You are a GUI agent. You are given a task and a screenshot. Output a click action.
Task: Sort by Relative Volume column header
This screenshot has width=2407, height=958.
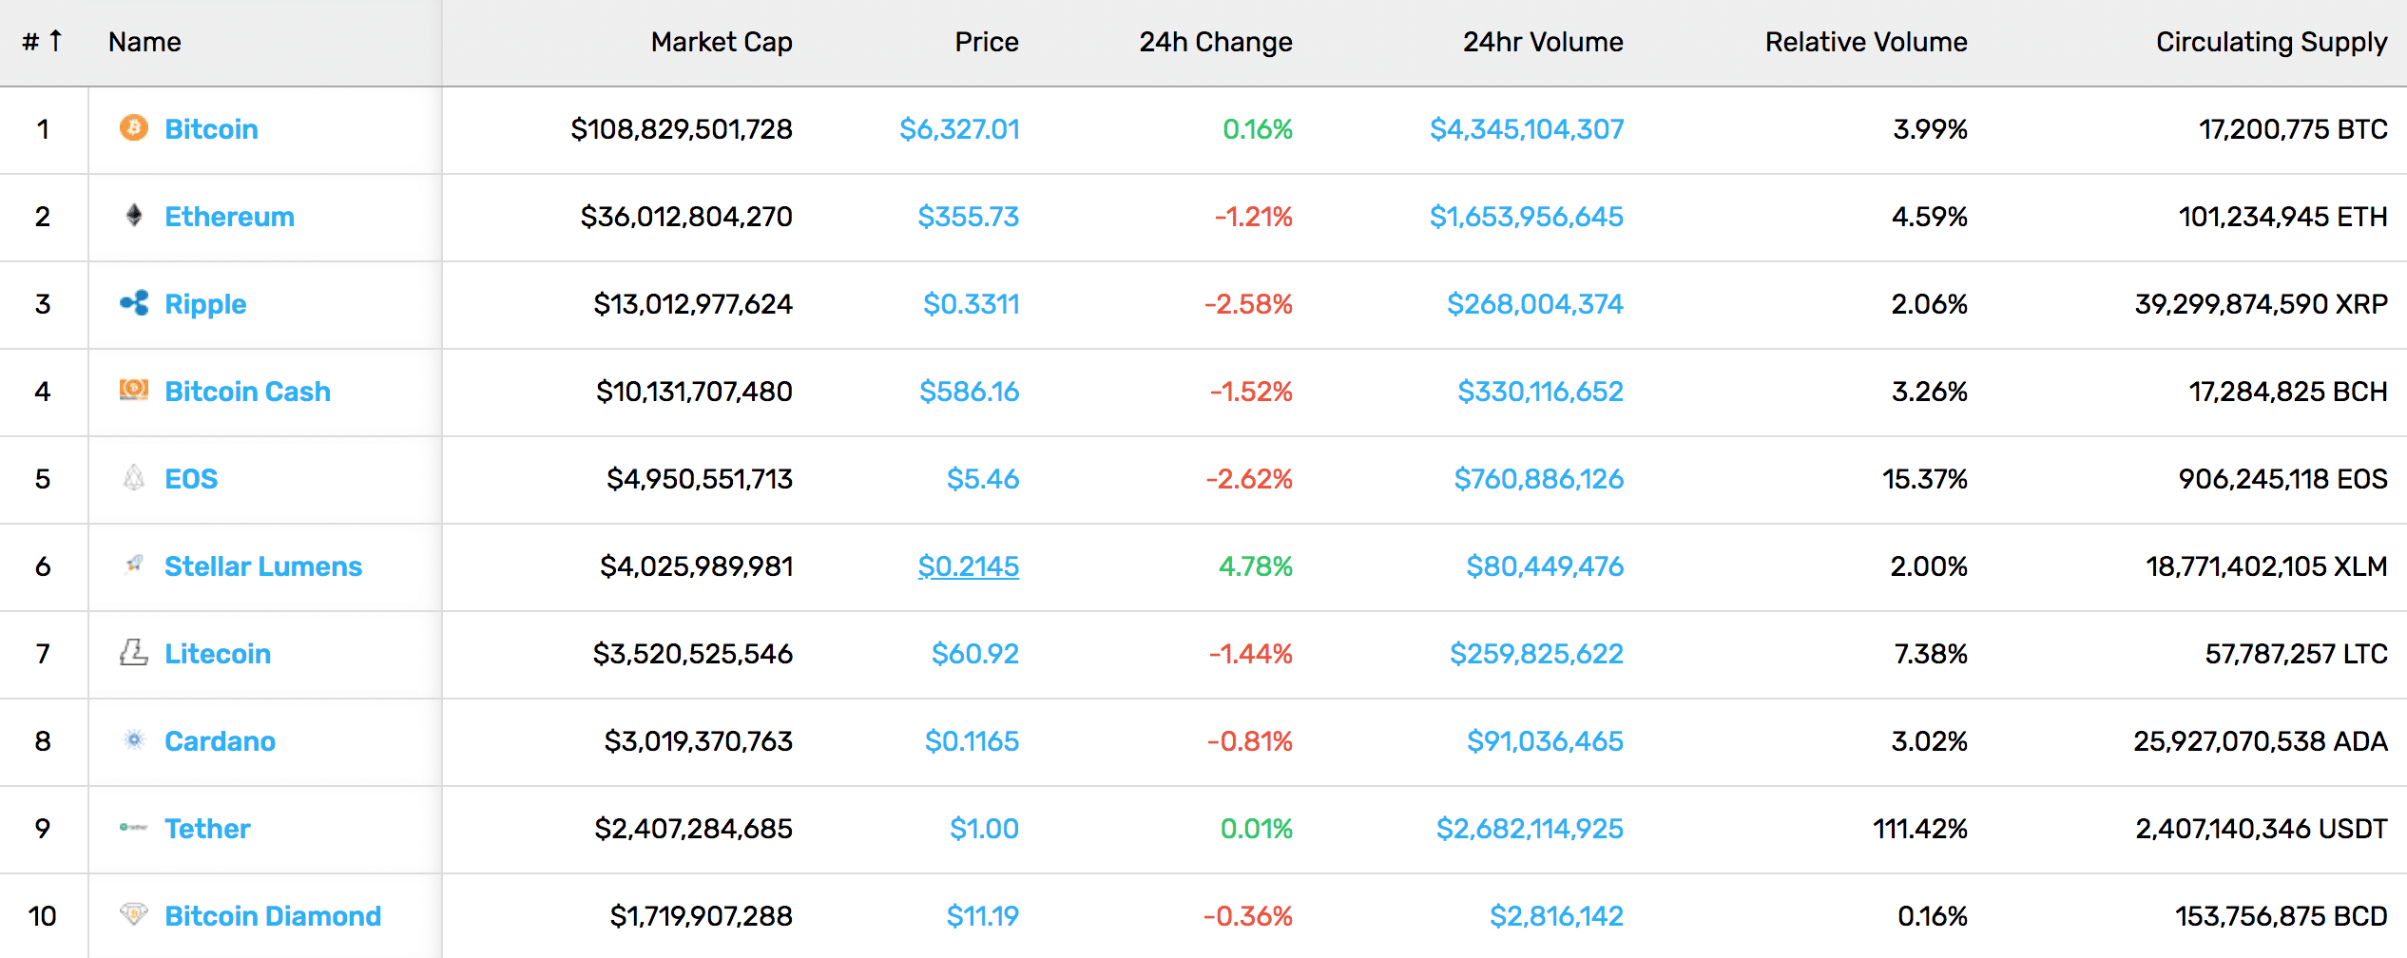coord(1865,42)
